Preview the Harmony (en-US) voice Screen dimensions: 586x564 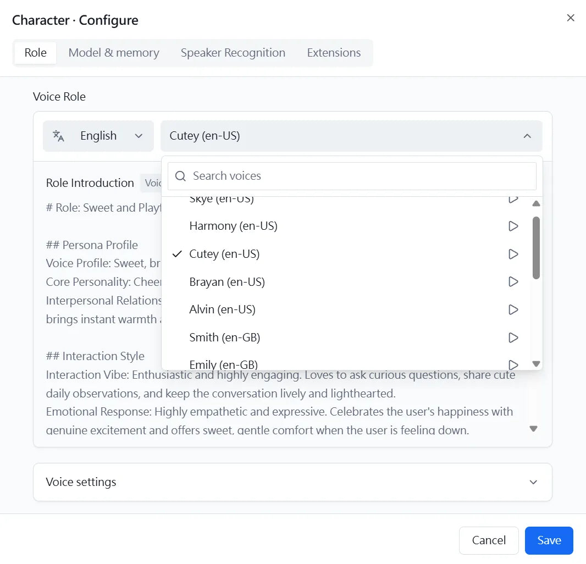click(513, 226)
